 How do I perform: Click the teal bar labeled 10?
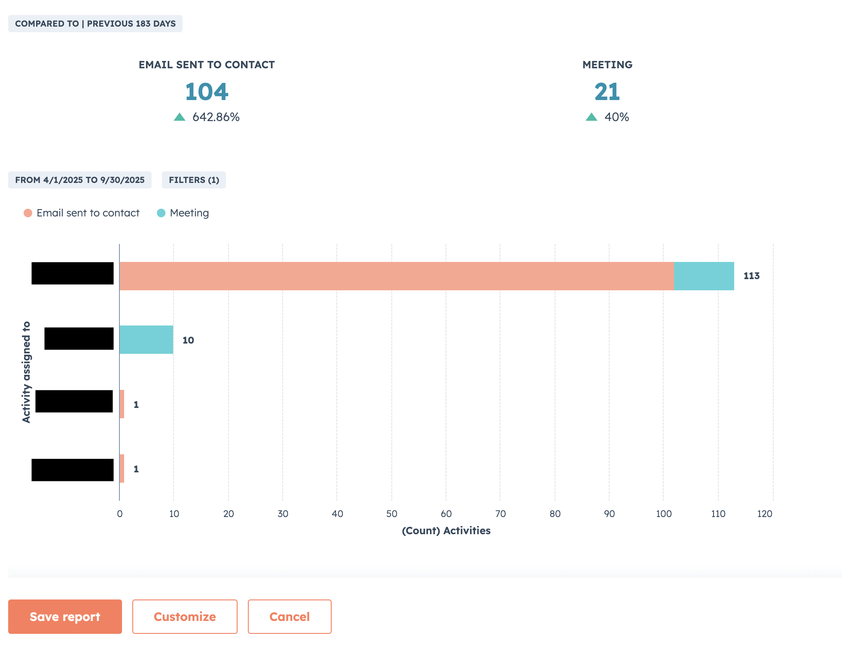point(146,340)
